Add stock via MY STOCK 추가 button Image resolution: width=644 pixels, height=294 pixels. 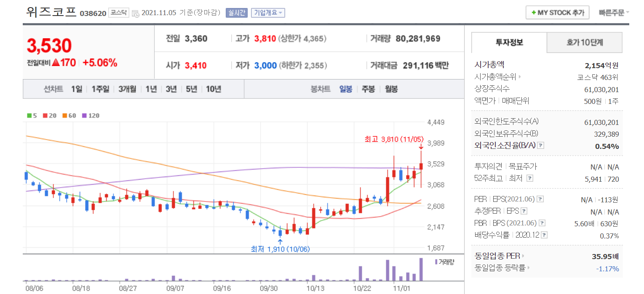(557, 13)
